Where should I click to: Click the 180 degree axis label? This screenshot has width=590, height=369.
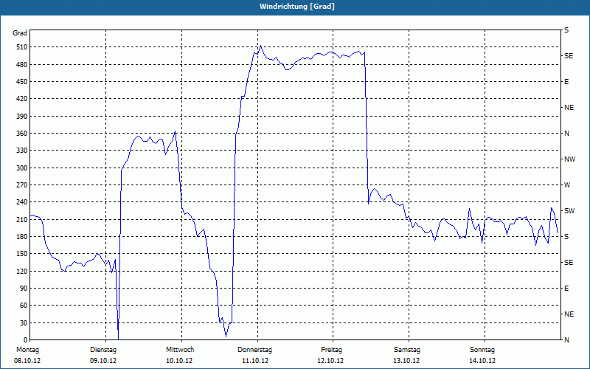(x=21, y=237)
